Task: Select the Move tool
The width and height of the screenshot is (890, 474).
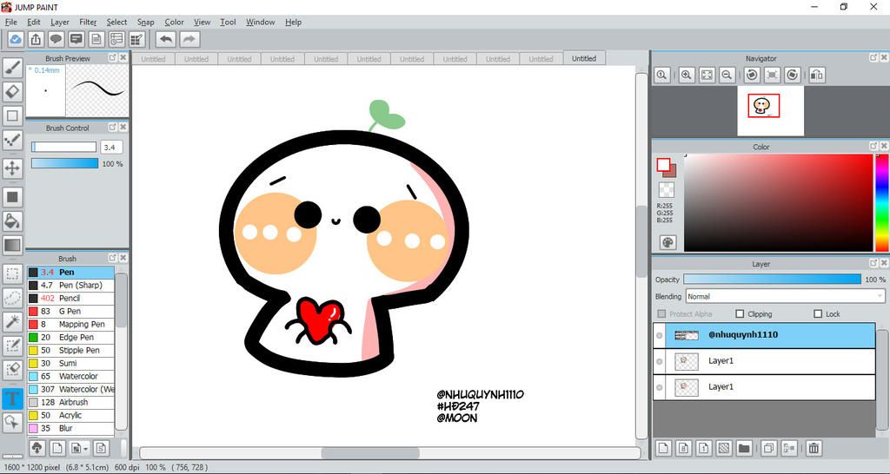Action: (x=12, y=168)
